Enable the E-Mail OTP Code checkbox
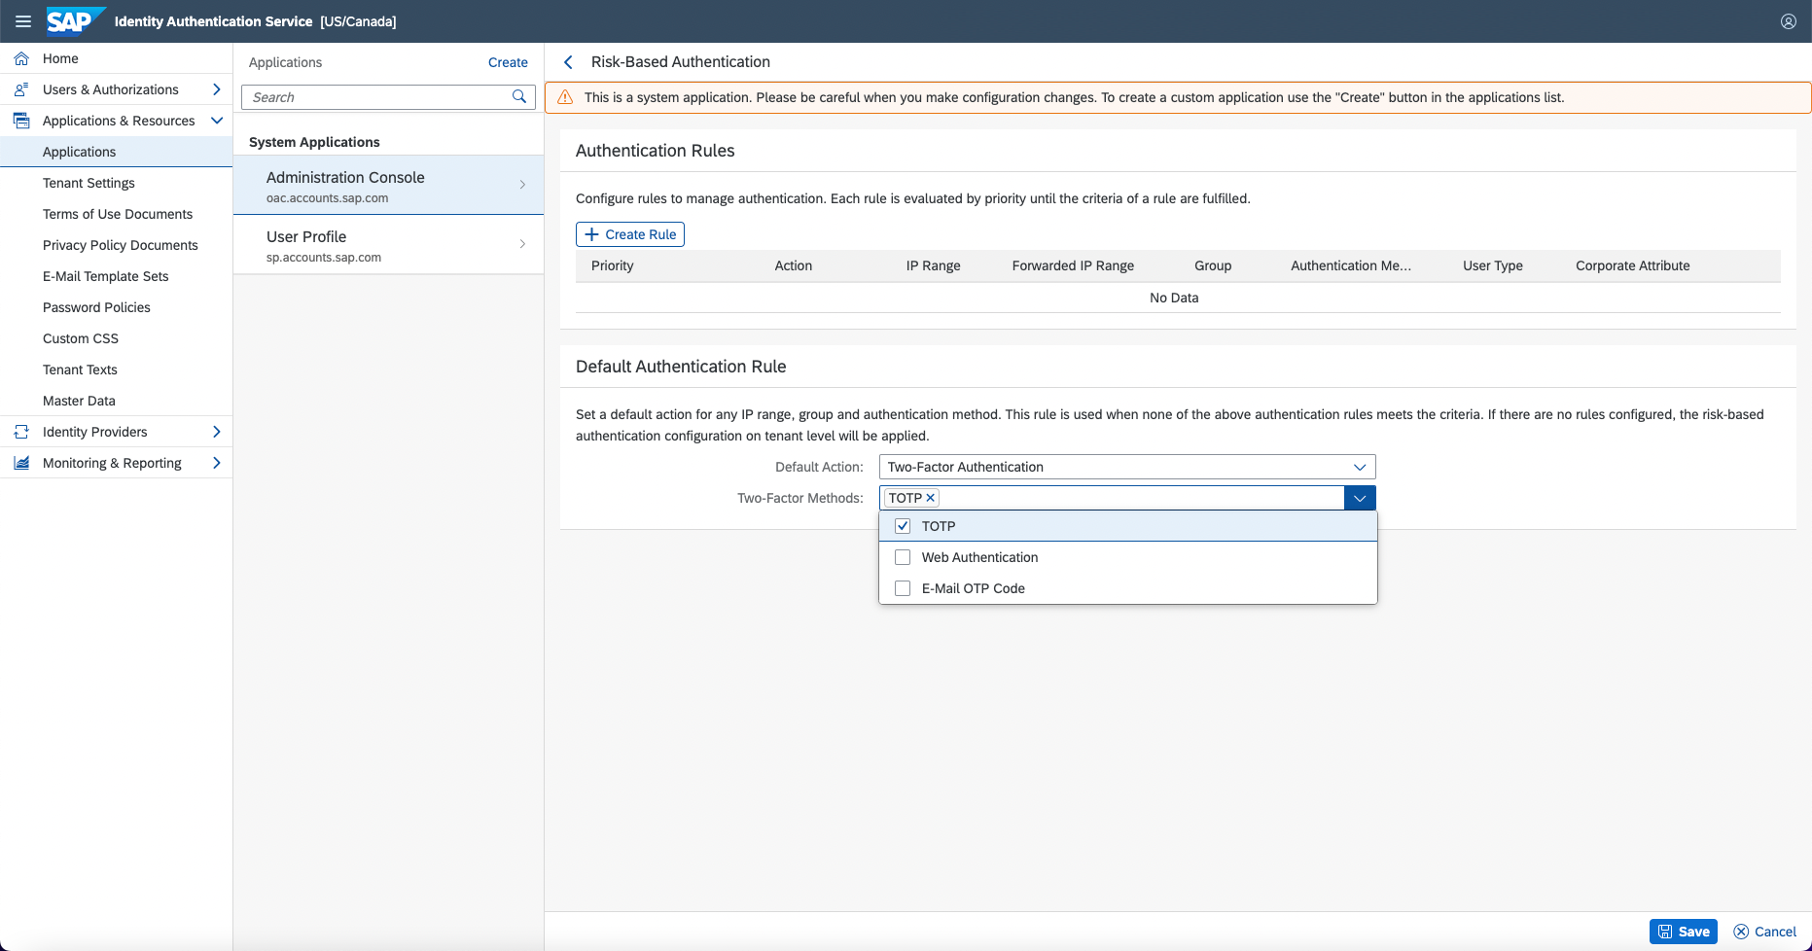1812x951 pixels. (903, 588)
